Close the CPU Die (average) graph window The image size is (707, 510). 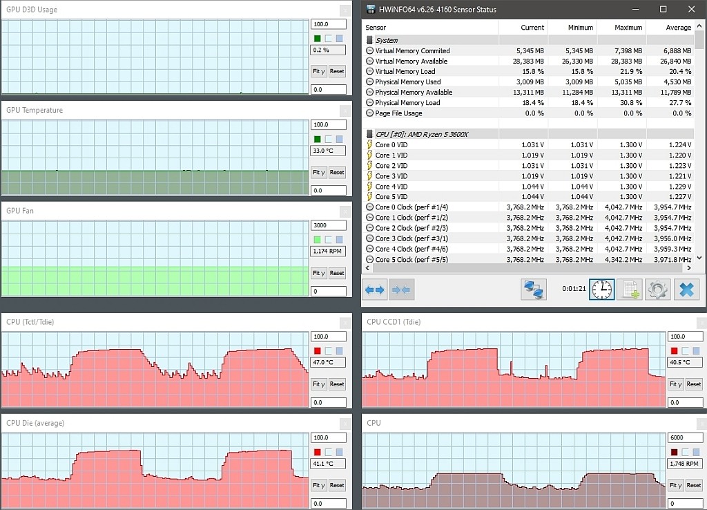[345, 423]
